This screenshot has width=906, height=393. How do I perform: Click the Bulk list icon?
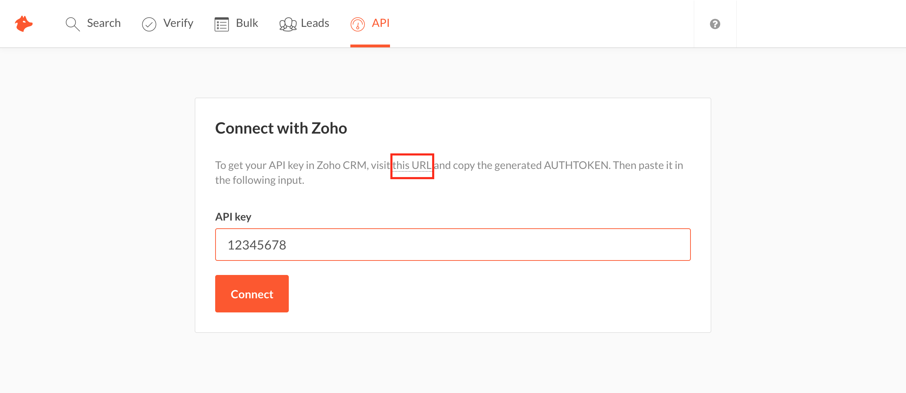[222, 24]
